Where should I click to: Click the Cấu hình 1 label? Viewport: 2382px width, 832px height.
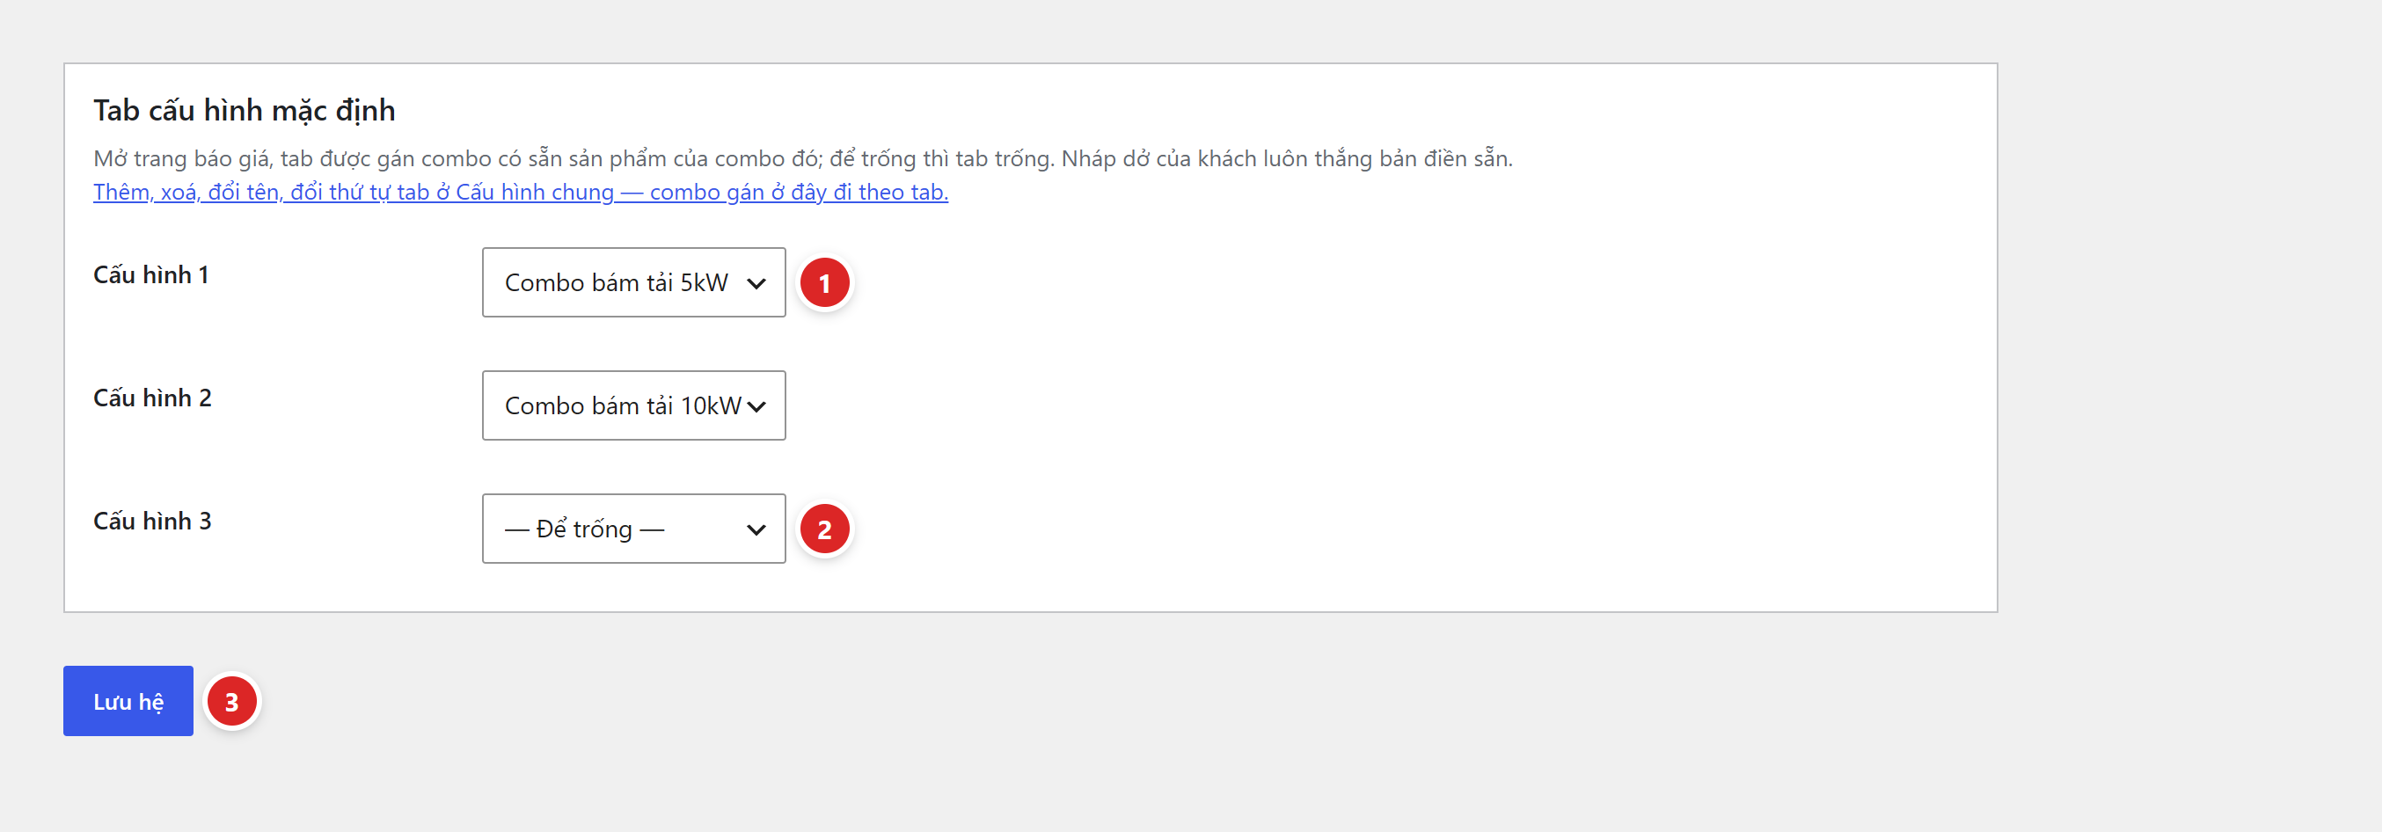click(150, 274)
